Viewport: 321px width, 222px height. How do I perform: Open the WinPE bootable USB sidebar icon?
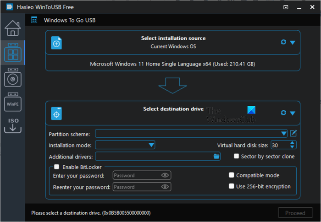tap(13, 102)
